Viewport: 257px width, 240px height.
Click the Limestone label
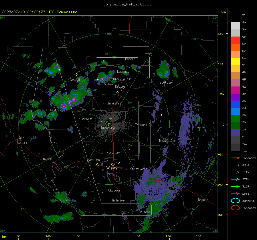click(54, 110)
